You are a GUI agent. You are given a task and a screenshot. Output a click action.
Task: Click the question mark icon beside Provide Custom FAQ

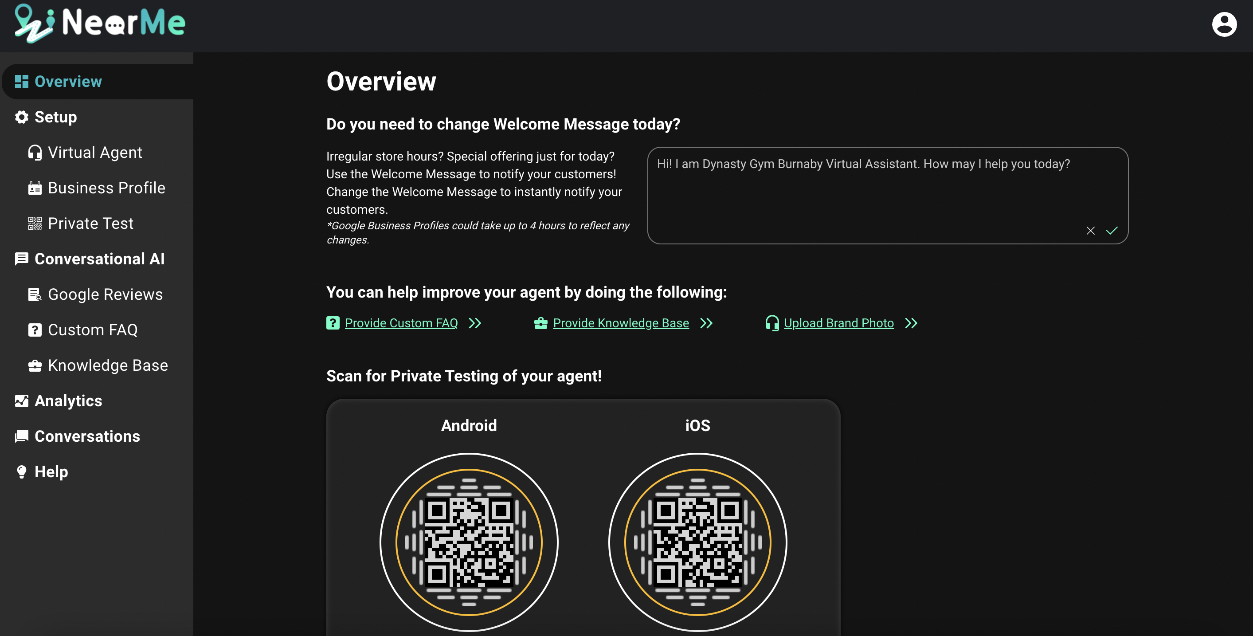point(333,323)
